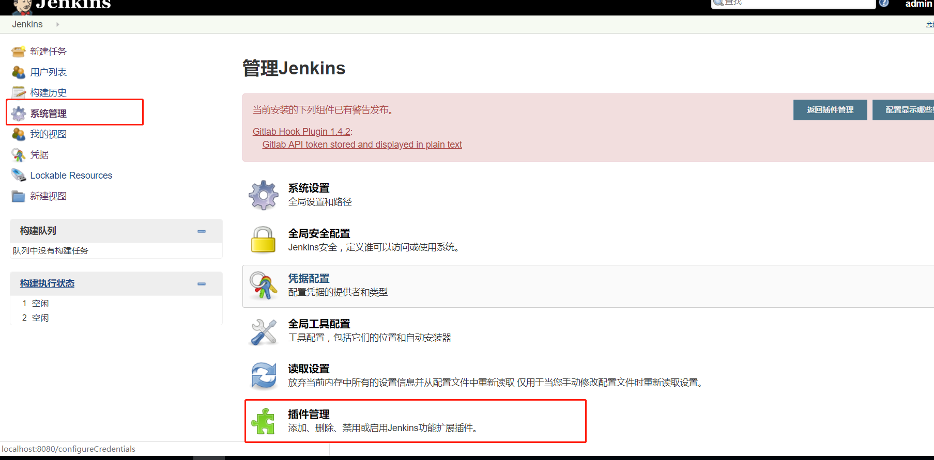Select executor 2 空闲 row
934x460 pixels.
tap(116, 318)
